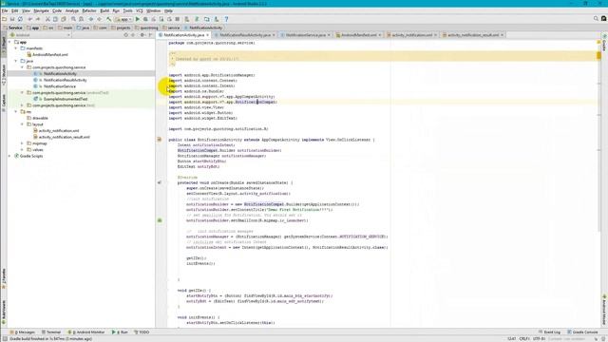Click the Replace toolbar icon
The image size is (608, 342).
[81, 19]
